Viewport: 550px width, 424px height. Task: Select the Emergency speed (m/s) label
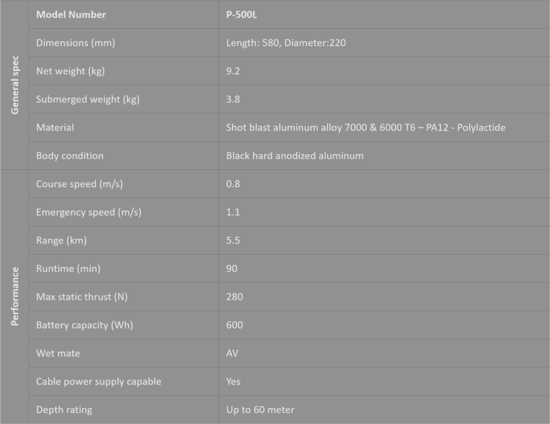tap(89, 212)
